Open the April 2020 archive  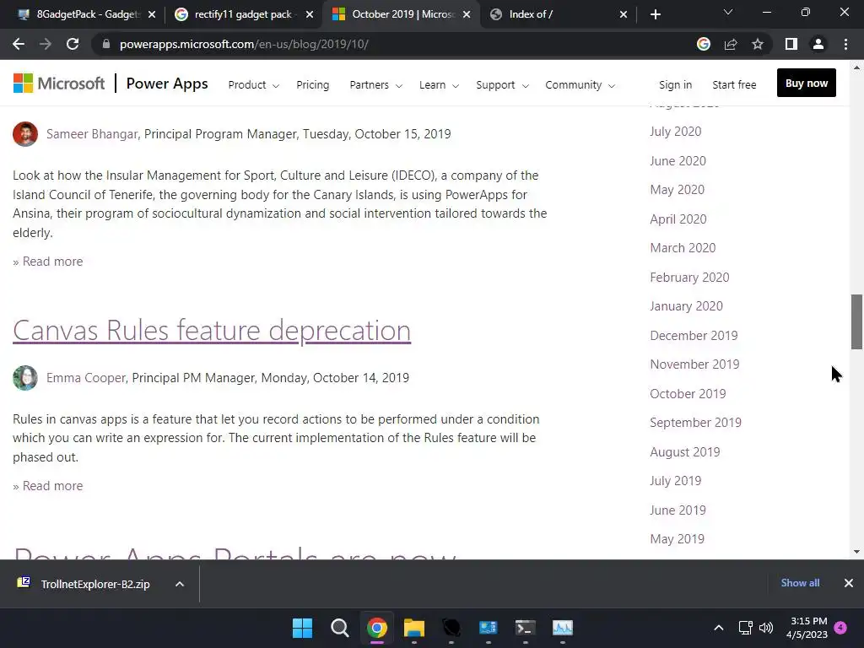[678, 219]
